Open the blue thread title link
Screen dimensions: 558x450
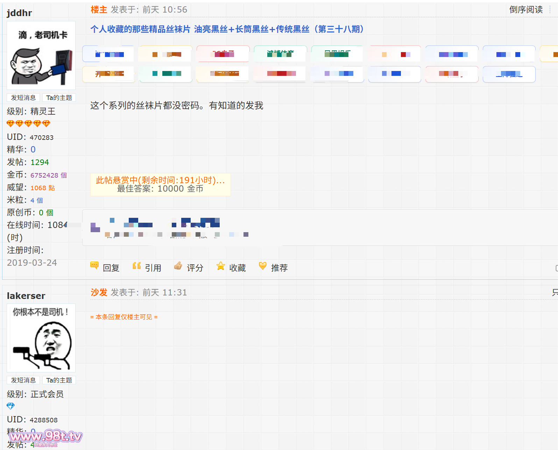(227, 29)
